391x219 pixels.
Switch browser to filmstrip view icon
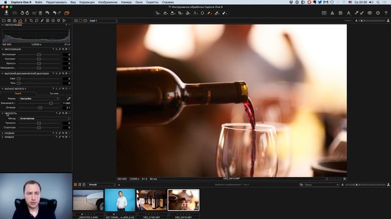click(x=79, y=184)
